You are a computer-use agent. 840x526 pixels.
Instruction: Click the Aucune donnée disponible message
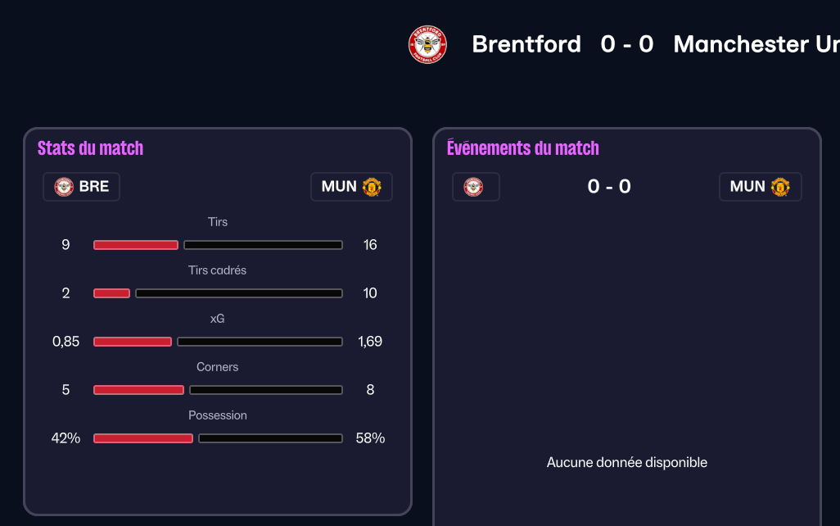[x=627, y=463]
